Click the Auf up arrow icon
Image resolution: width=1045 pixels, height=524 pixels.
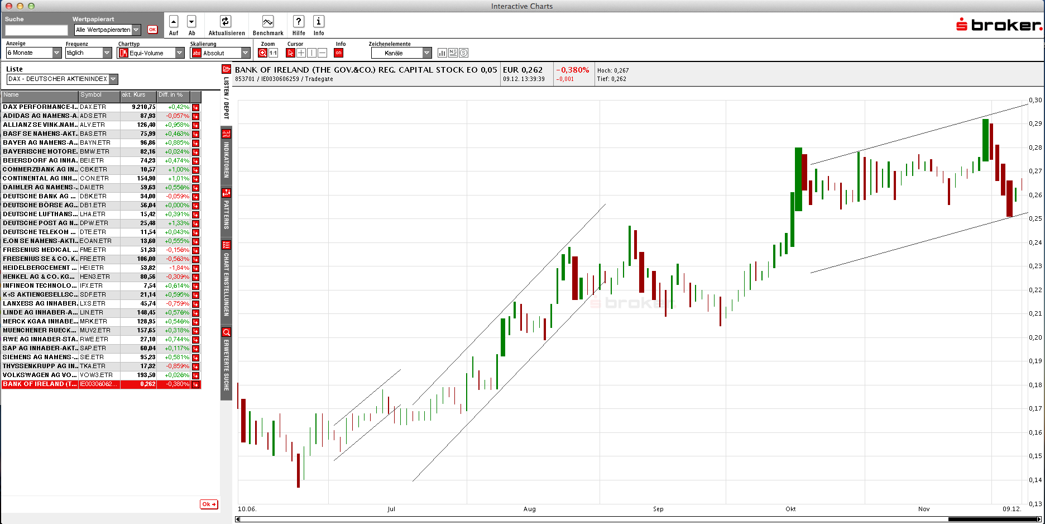coord(174,22)
